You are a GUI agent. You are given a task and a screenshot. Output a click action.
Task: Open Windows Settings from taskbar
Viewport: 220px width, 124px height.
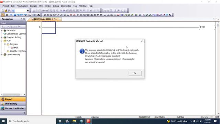[x=60, y=121]
